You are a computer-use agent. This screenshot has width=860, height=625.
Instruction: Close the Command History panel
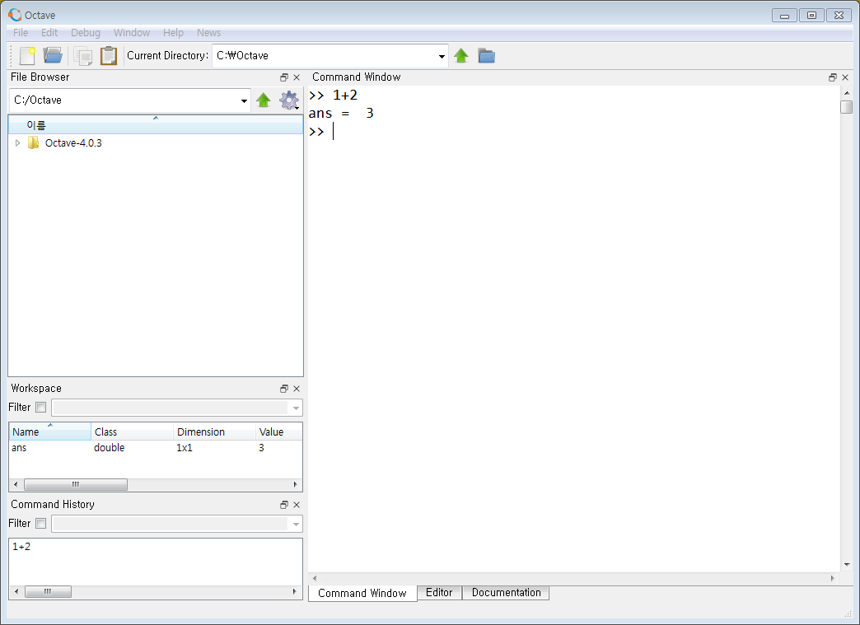coord(297,505)
